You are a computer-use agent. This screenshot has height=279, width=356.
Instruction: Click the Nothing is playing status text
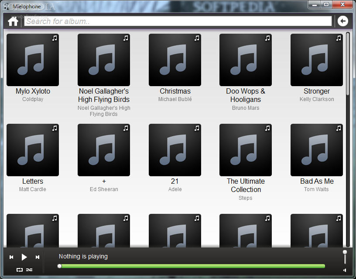pos(83,256)
